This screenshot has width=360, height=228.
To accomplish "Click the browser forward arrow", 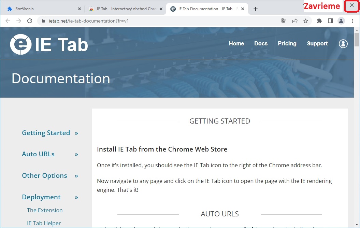I will [x=19, y=21].
